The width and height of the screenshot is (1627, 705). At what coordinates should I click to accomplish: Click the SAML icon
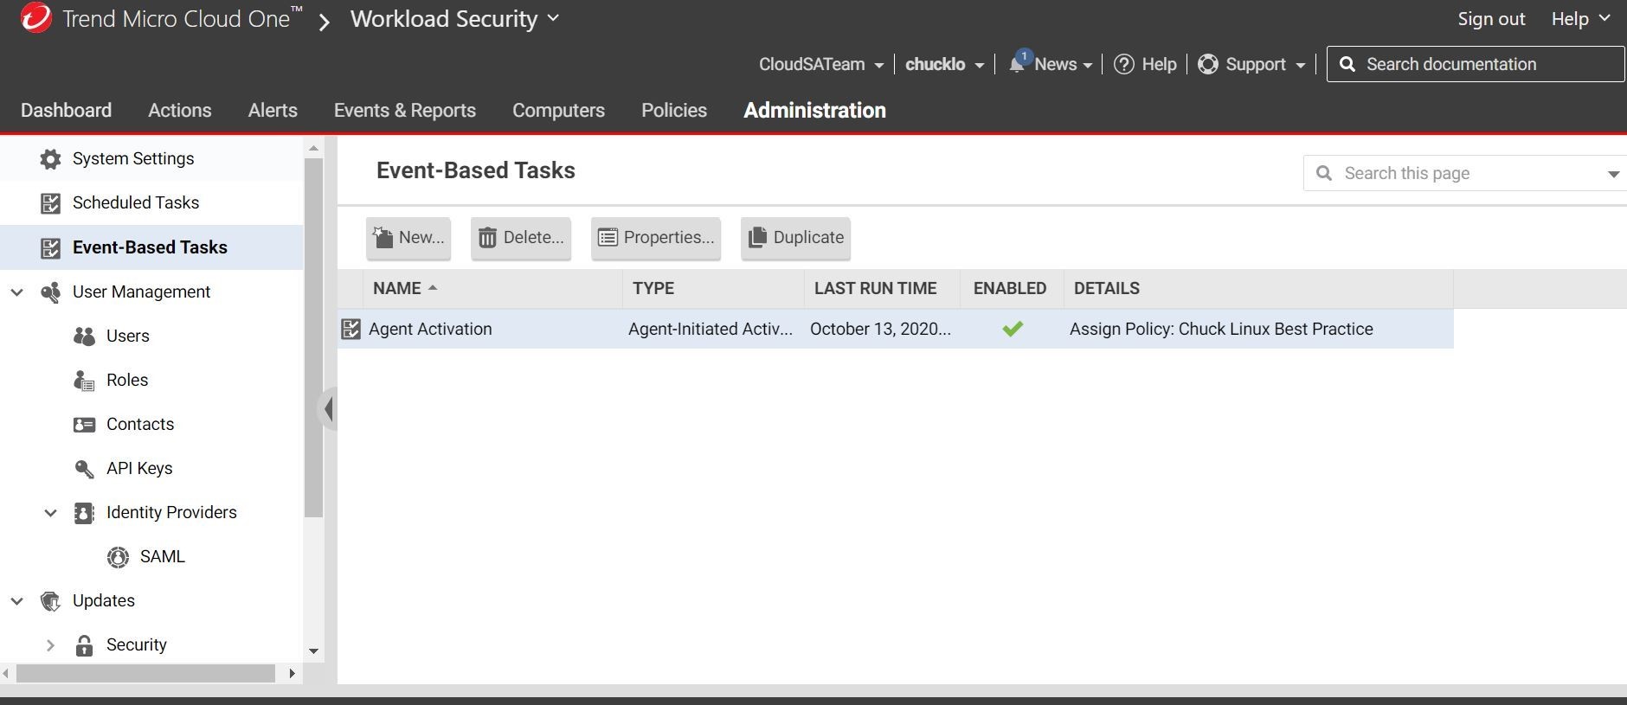pyautogui.click(x=118, y=557)
